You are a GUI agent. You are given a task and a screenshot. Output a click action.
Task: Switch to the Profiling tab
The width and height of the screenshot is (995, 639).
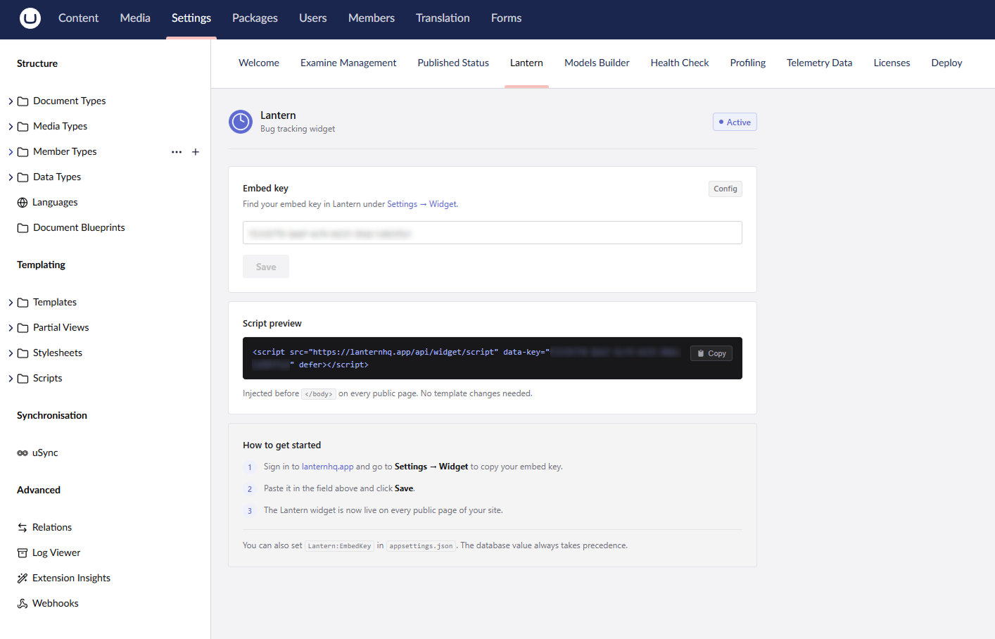pos(748,63)
